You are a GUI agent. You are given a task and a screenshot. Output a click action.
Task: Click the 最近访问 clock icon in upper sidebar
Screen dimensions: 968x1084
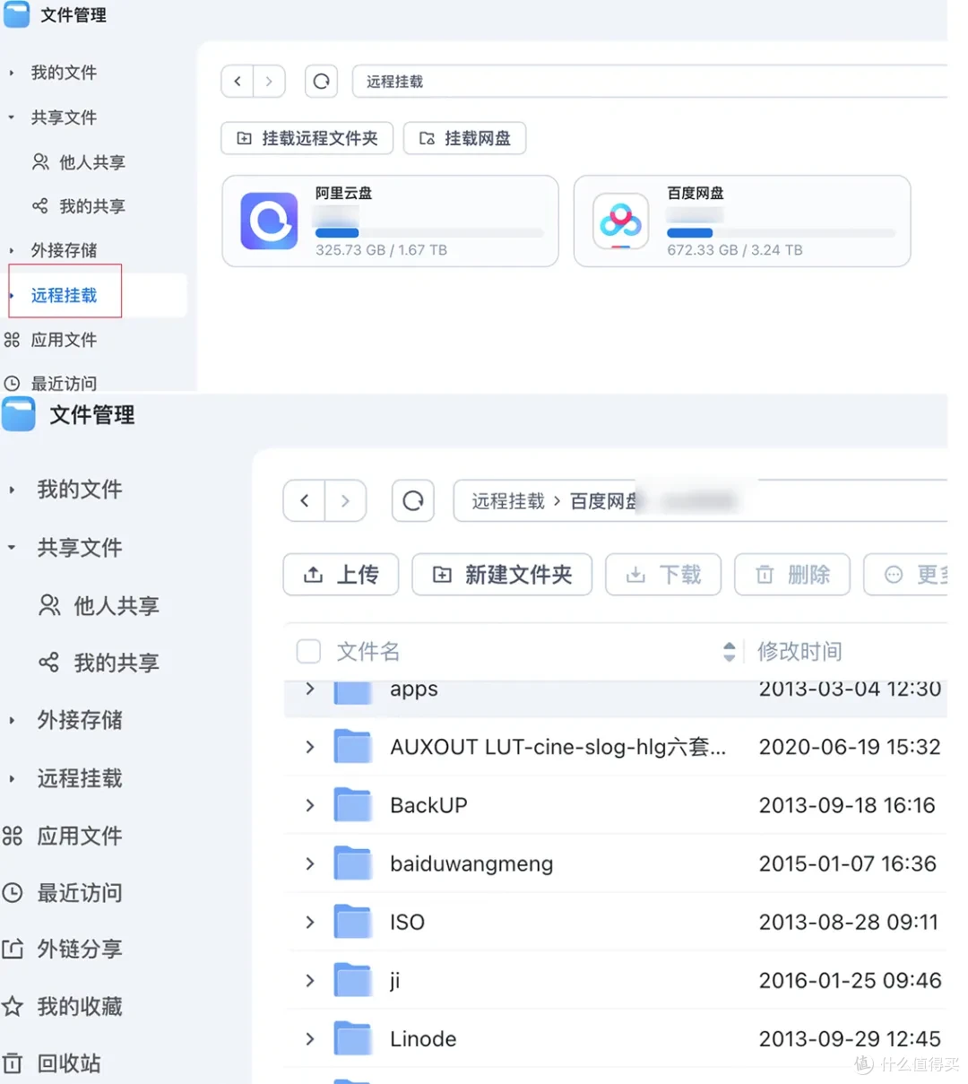point(12,384)
